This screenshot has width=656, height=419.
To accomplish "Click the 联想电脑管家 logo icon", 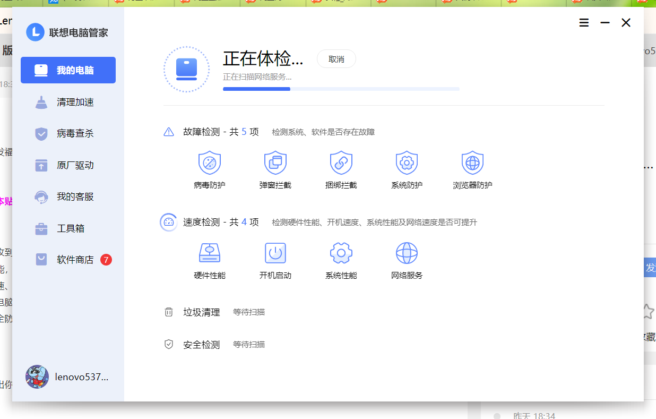I will pos(35,32).
